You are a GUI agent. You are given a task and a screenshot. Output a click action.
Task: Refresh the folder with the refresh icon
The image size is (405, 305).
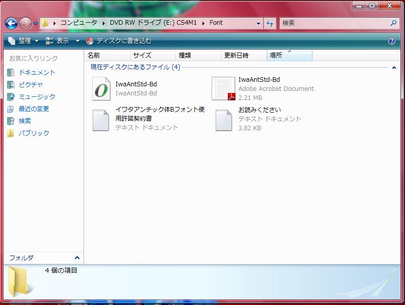[270, 23]
